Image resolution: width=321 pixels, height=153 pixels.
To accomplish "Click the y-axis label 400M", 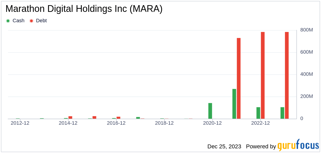I will coord(307,74).
